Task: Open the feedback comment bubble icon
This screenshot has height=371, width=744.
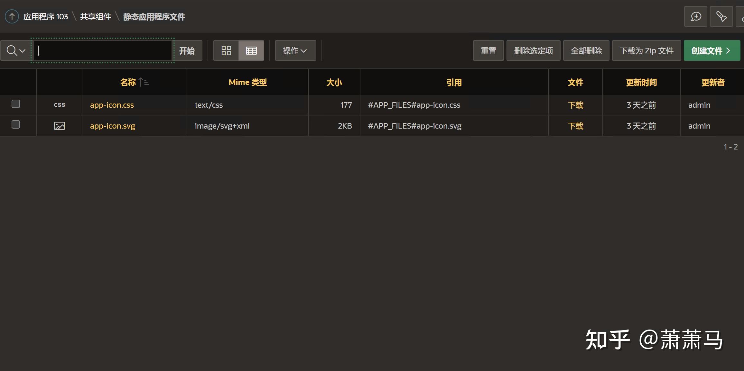Action: coord(695,16)
